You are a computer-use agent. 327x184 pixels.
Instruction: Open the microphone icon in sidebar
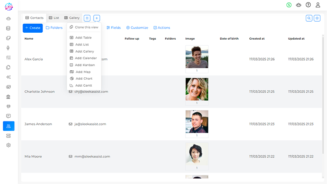pyautogui.click(x=8, y=48)
